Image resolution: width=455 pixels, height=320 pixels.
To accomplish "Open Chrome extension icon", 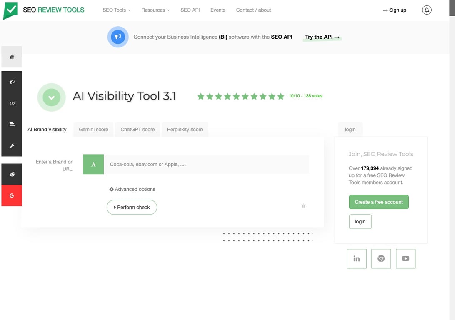I will pyautogui.click(x=381, y=258).
